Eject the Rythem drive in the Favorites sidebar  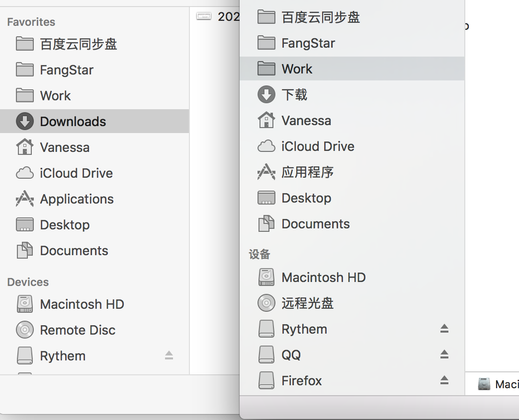pyautogui.click(x=169, y=355)
